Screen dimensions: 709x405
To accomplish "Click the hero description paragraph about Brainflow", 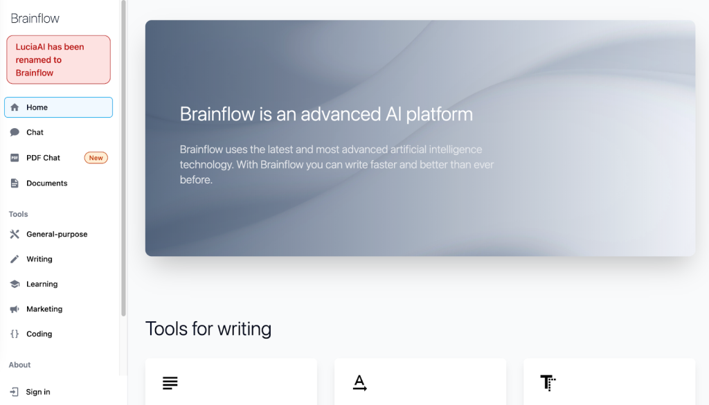I will [x=337, y=165].
